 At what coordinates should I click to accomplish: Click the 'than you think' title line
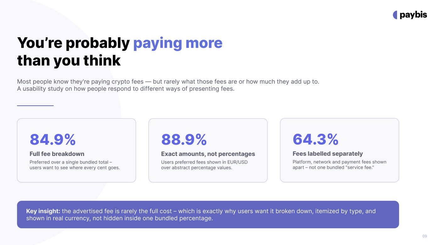coord(69,60)
